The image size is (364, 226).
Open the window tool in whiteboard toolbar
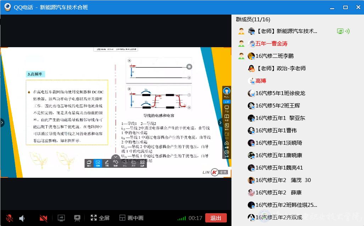click(x=89, y=163)
